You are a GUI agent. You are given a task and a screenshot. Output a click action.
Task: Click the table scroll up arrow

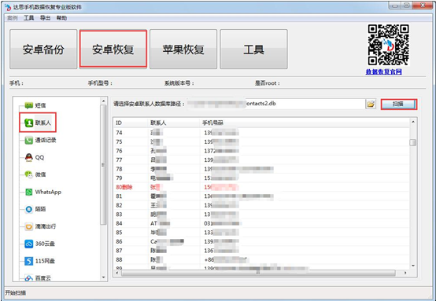(413, 122)
